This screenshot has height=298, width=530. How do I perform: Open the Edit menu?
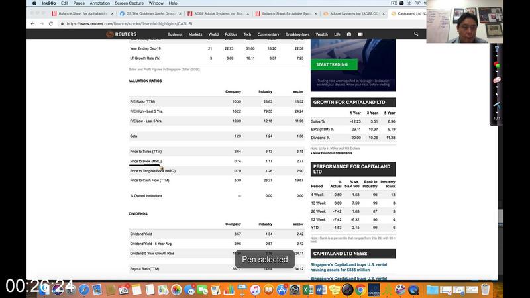pyautogui.click(x=64, y=3)
